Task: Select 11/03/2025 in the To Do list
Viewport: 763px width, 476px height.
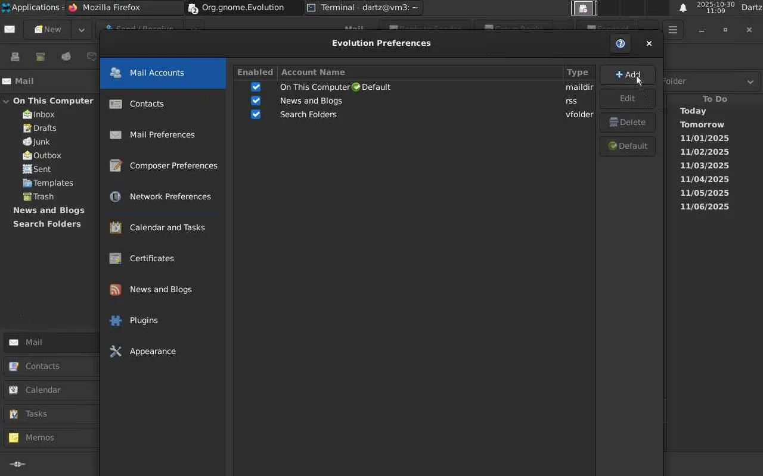Action: (x=705, y=165)
